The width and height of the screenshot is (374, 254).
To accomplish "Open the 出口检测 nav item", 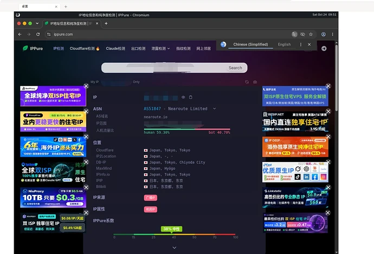I will click(138, 49).
